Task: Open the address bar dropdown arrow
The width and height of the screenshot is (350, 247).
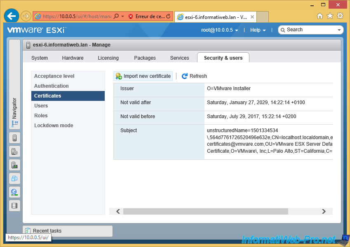Action: [122, 16]
